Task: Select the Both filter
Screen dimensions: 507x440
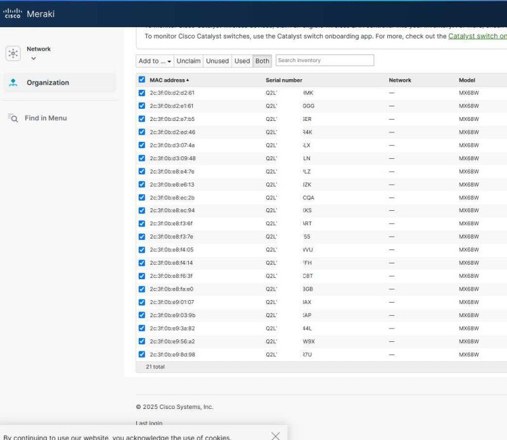Action: (262, 61)
